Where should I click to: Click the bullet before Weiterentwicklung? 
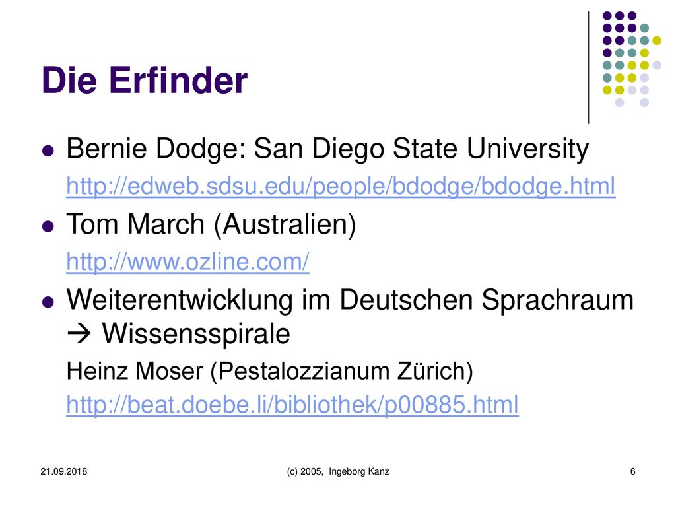(48, 302)
